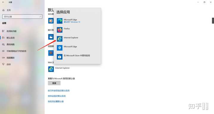Choose the new Microsoft Edge recommended for Windows 10
214x114 pixels.
[x=77, y=21]
